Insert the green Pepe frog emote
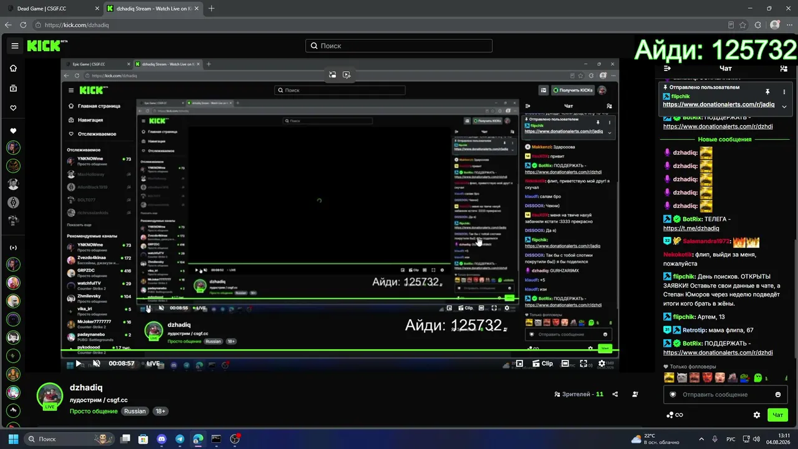Image resolution: width=798 pixels, height=449 pixels. point(744,377)
